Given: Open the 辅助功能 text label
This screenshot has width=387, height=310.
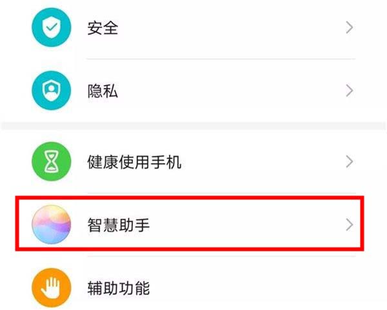Looking at the screenshot, I should (119, 288).
